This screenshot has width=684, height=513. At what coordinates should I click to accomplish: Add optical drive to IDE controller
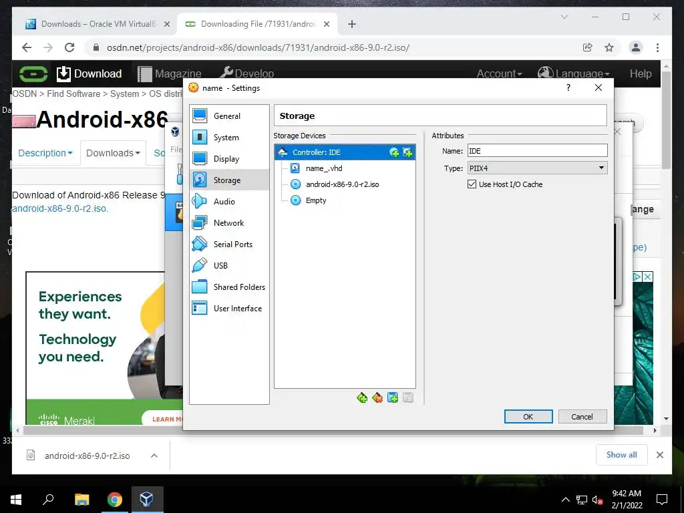coord(394,152)
